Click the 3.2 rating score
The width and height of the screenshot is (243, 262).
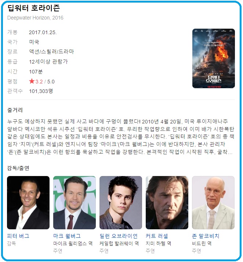[39, 82]
